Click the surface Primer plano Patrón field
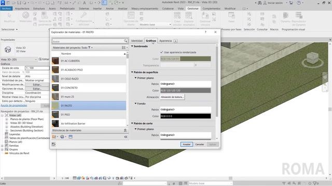Screen dimensions: 332x186 coord(186,84)
